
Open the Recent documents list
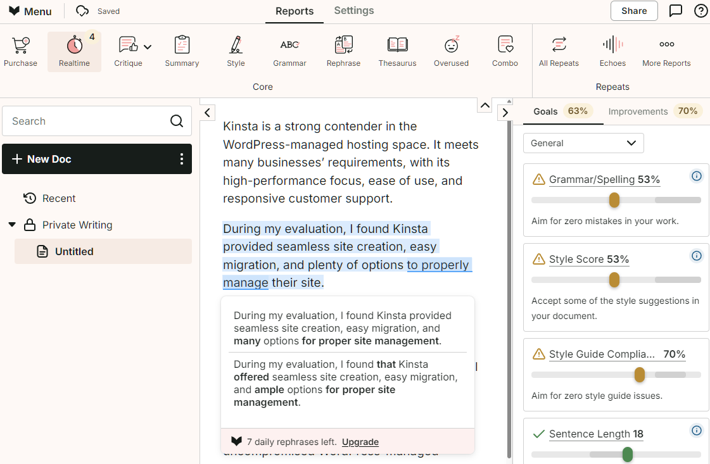pos(49,198)
